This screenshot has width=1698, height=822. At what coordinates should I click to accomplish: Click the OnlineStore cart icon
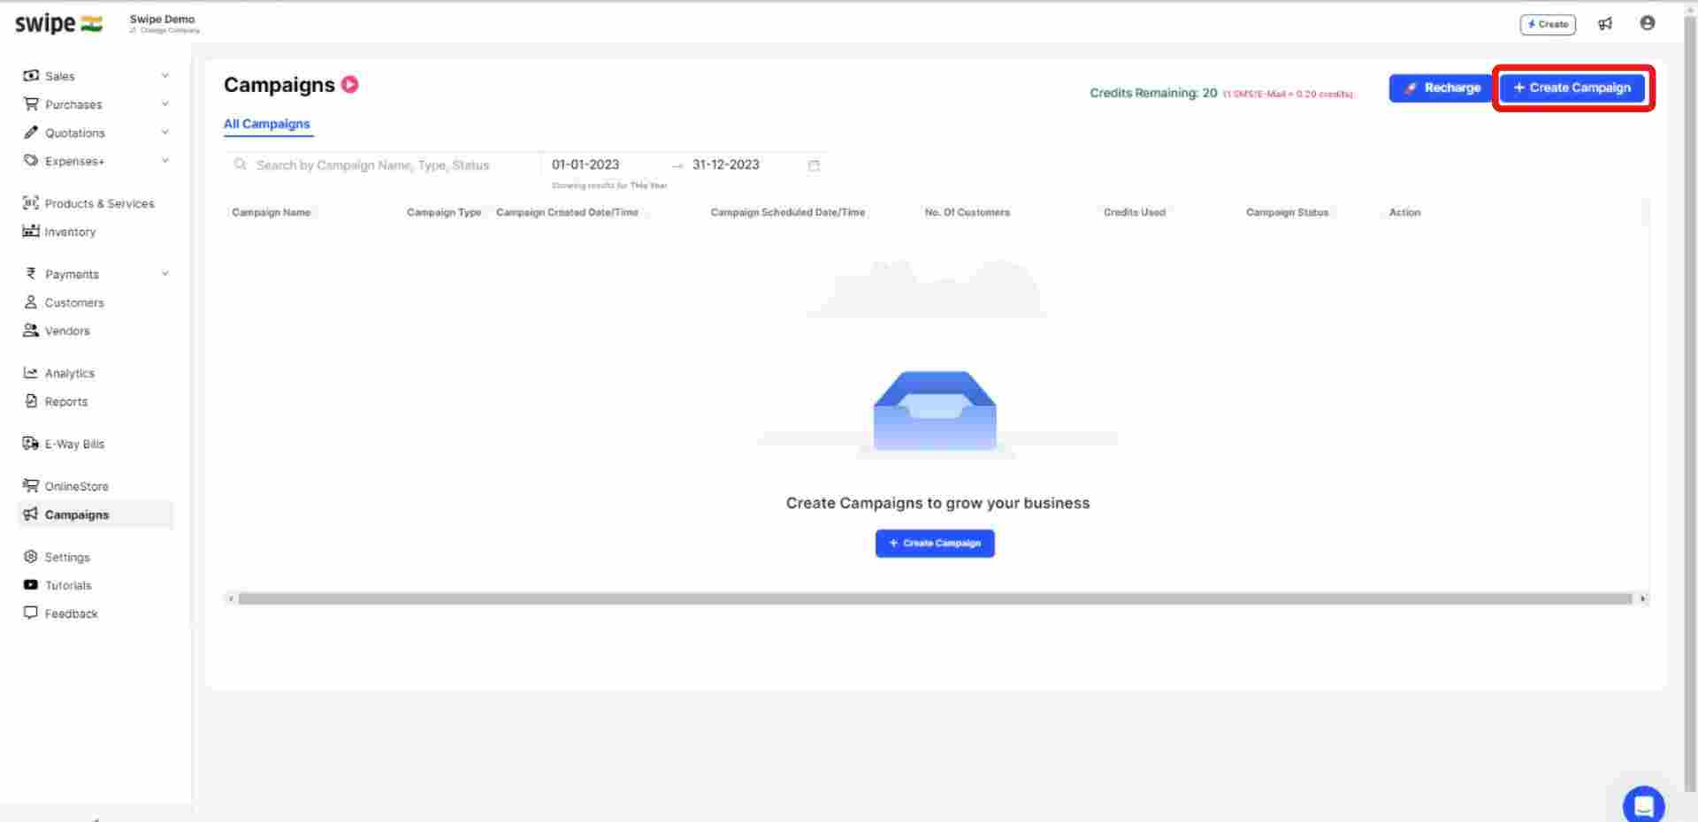(31, 486)
